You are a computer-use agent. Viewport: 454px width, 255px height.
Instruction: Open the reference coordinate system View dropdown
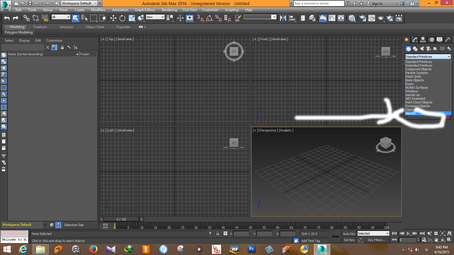[x=155, y=17]
